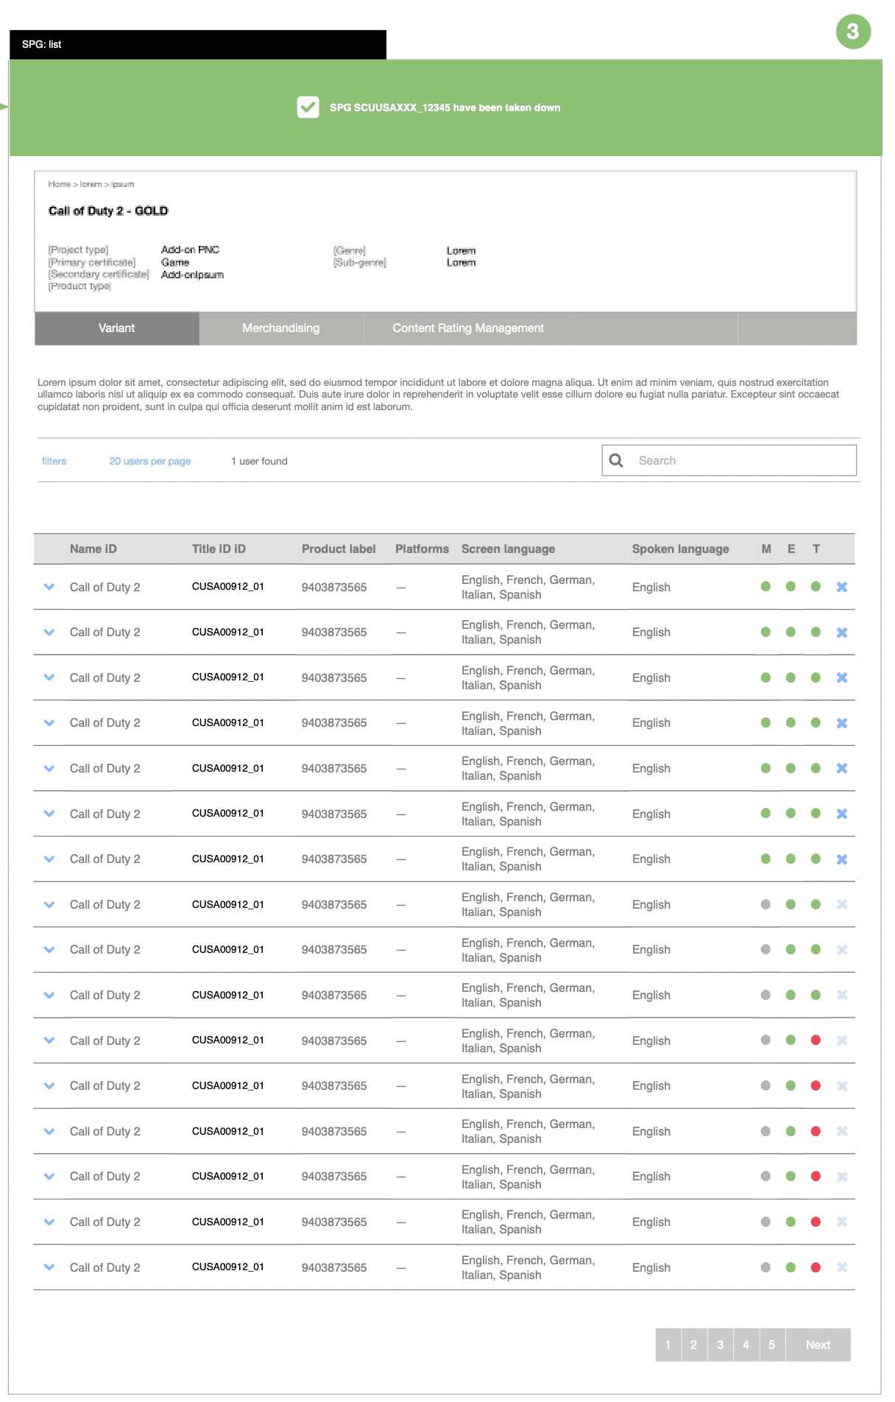The width and height of the screenshot is (895, 1402).
Task: Click the green T status dot in the first row
Action: click(x=816, y=587)
